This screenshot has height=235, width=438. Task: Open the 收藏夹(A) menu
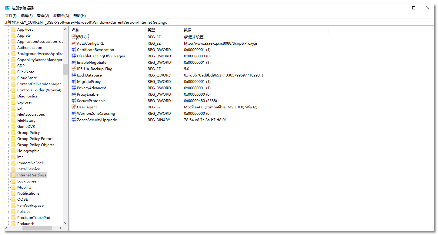click(x=61, y=16)
